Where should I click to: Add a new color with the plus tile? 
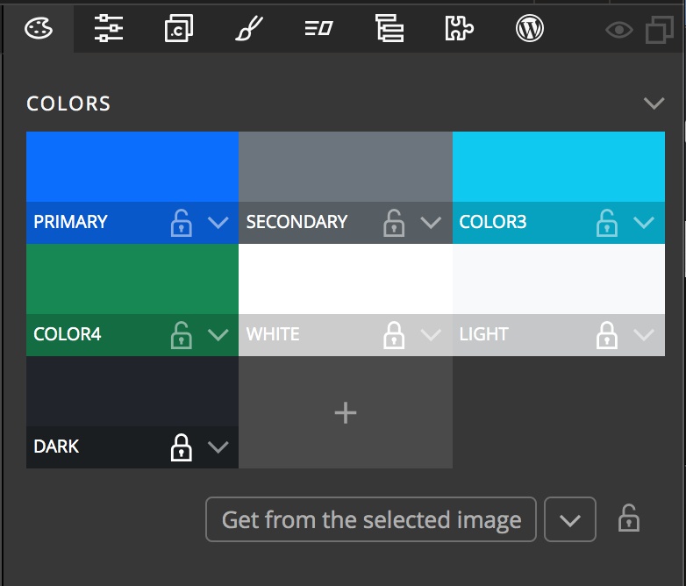346,412
